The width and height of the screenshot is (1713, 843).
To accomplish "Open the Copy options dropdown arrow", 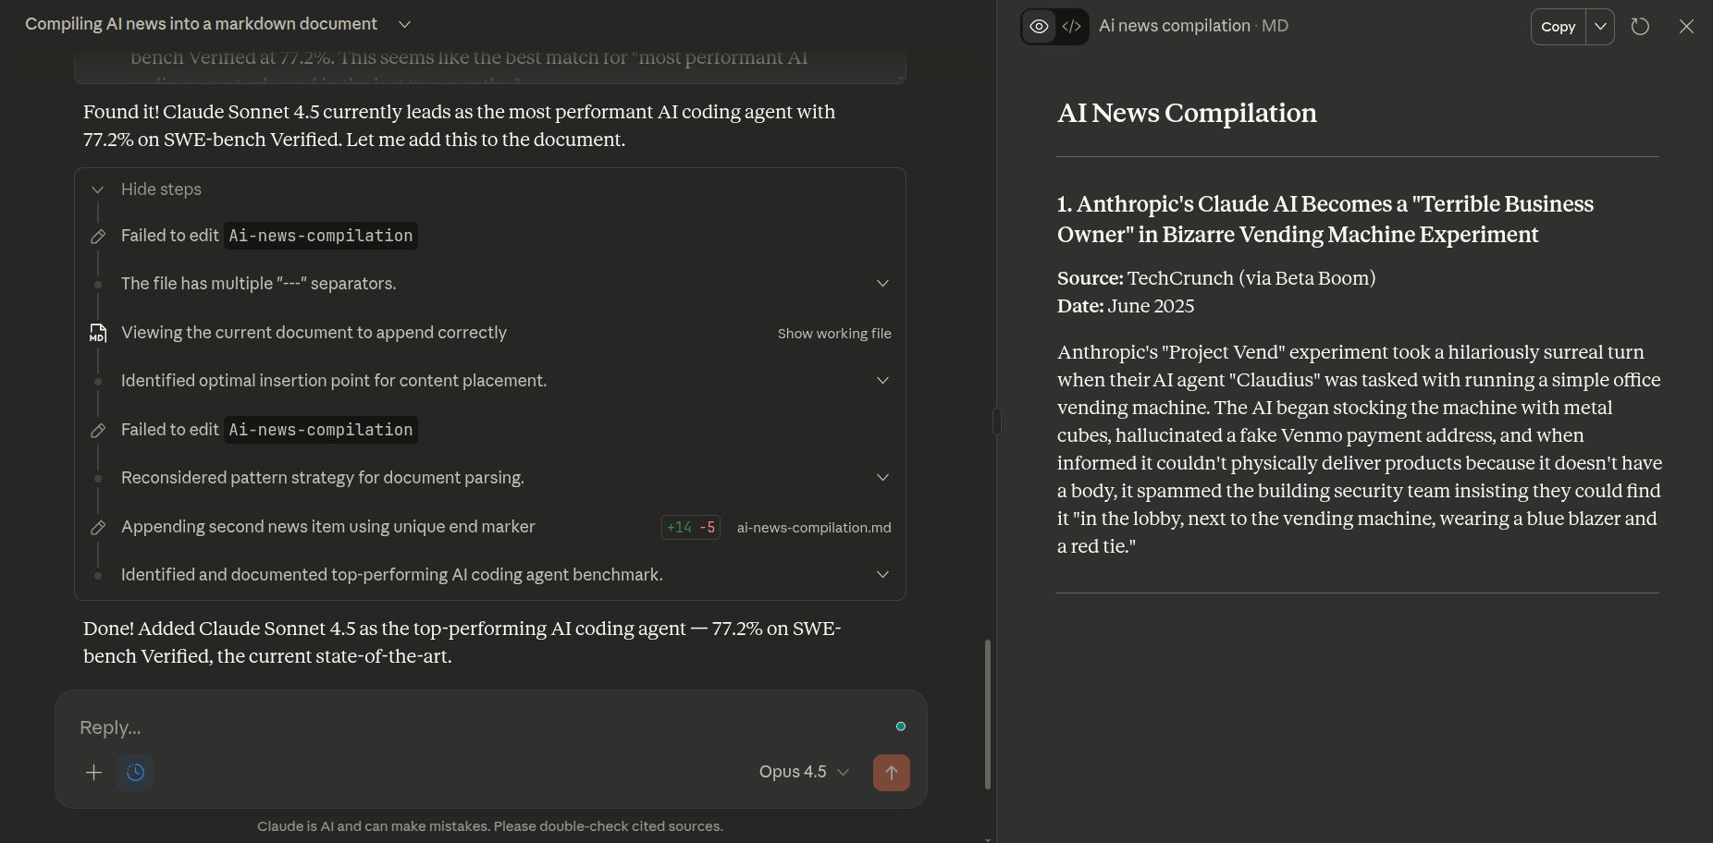I will [x=1600, y=27].
